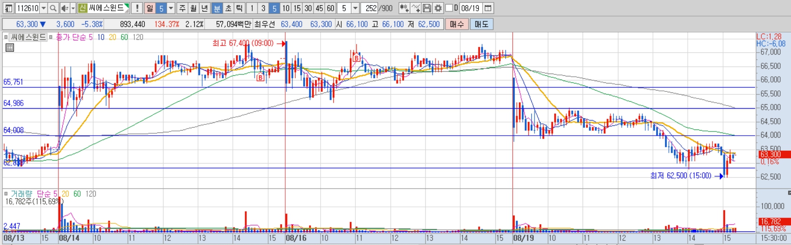Click the chart layout icon beside the stock code

pos(8,8)
